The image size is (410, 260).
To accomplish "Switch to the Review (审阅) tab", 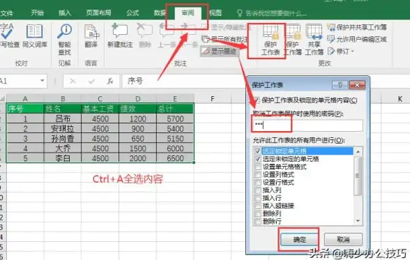I will click(188, 13).
